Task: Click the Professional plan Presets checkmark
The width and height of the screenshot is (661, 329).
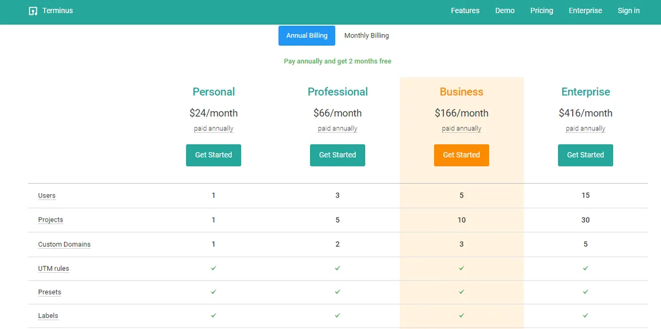Action: [338, 292]
